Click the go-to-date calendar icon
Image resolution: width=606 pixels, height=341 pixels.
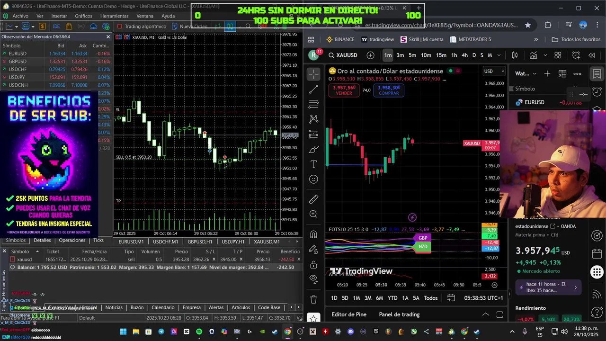pos(451,298)
